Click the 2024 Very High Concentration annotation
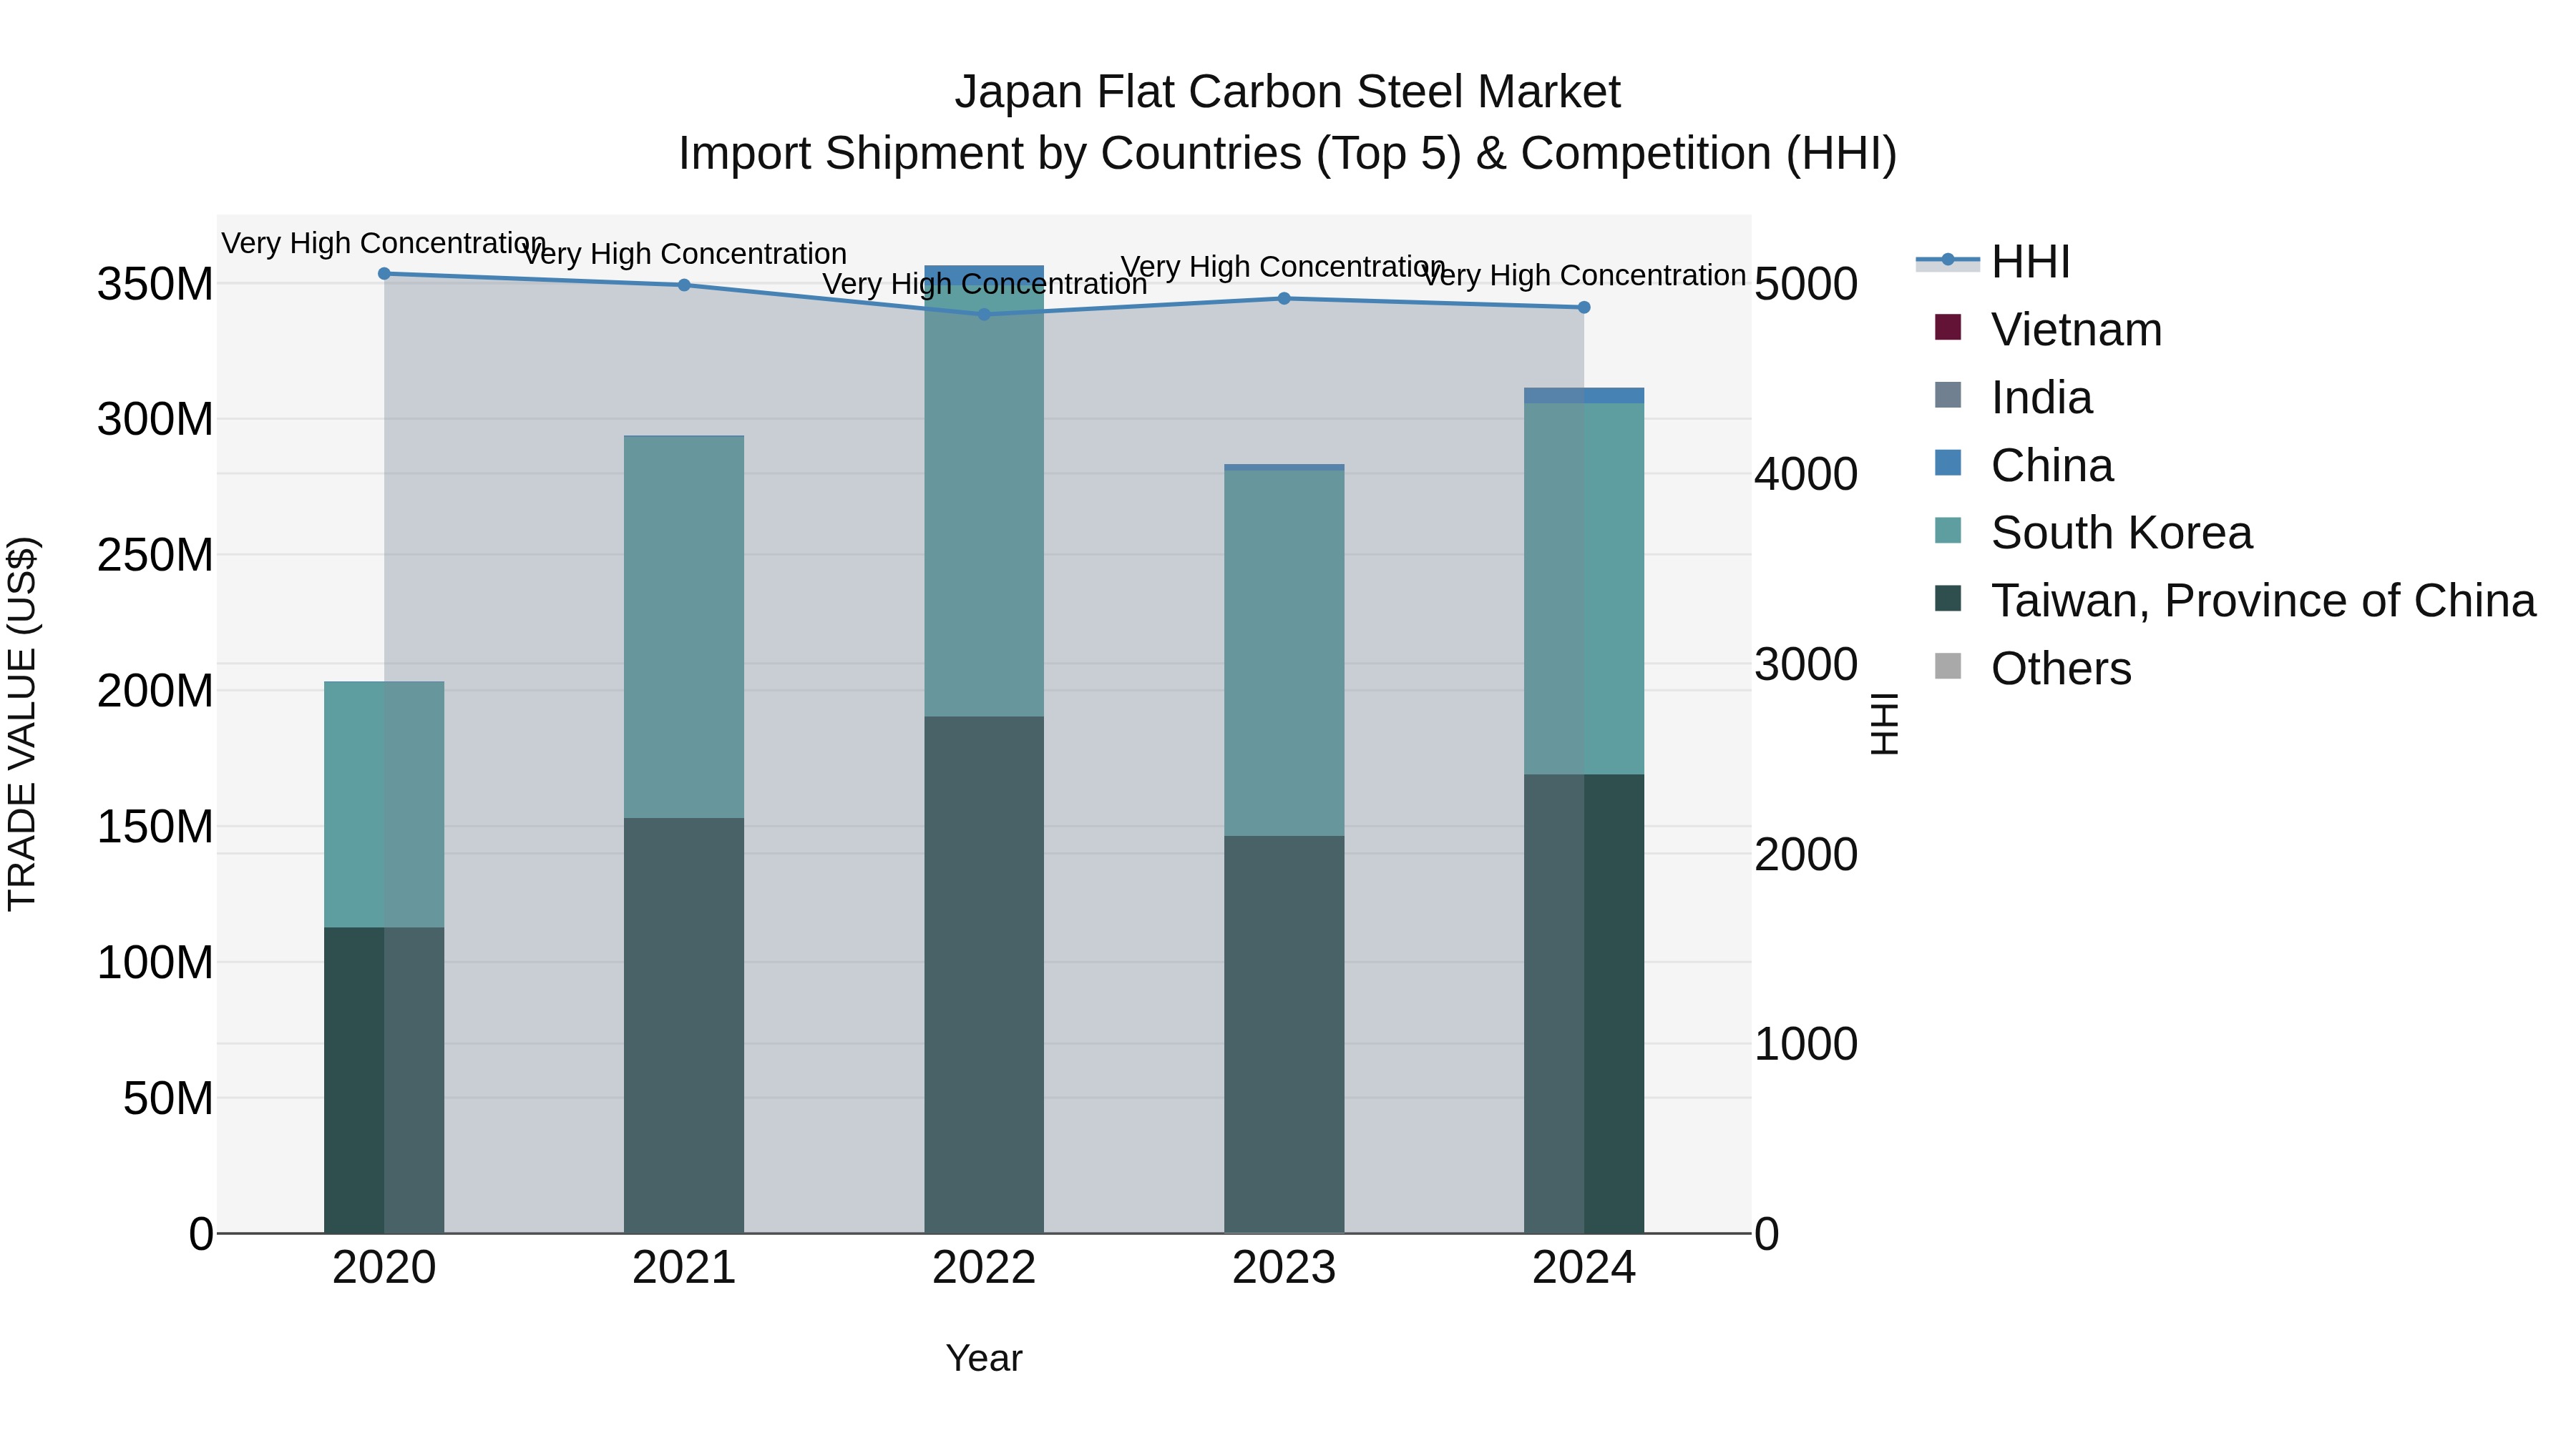 pyautogui.click(x=1584, y=275)
